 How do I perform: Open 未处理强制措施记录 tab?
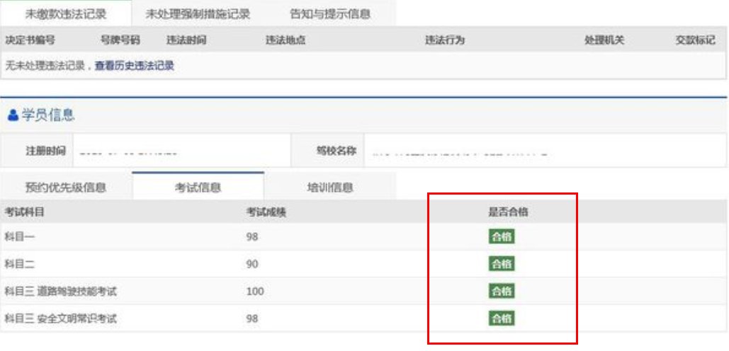click(x=198, y=14)
